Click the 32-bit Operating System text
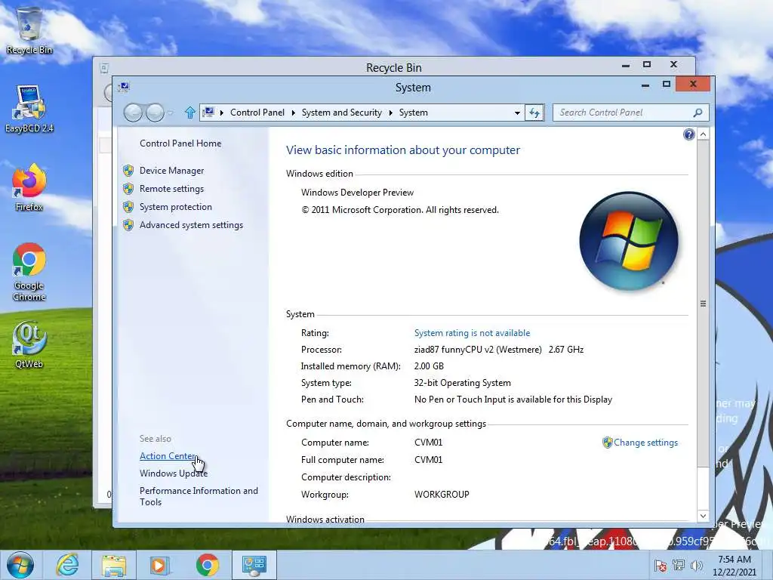The width and height of the screenshot is (773, 580). 463,383
